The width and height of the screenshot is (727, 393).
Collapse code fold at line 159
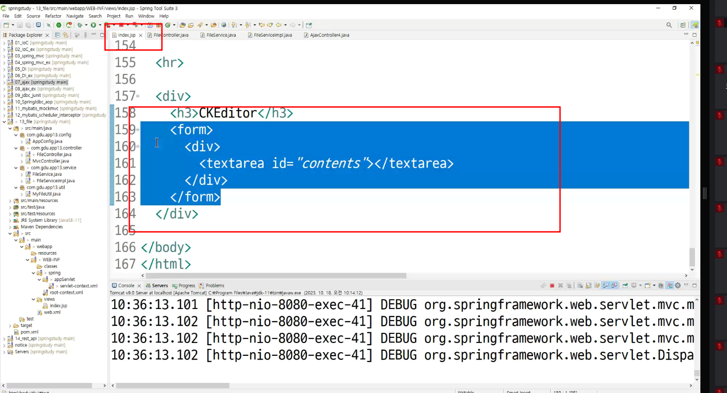point(138,129)
